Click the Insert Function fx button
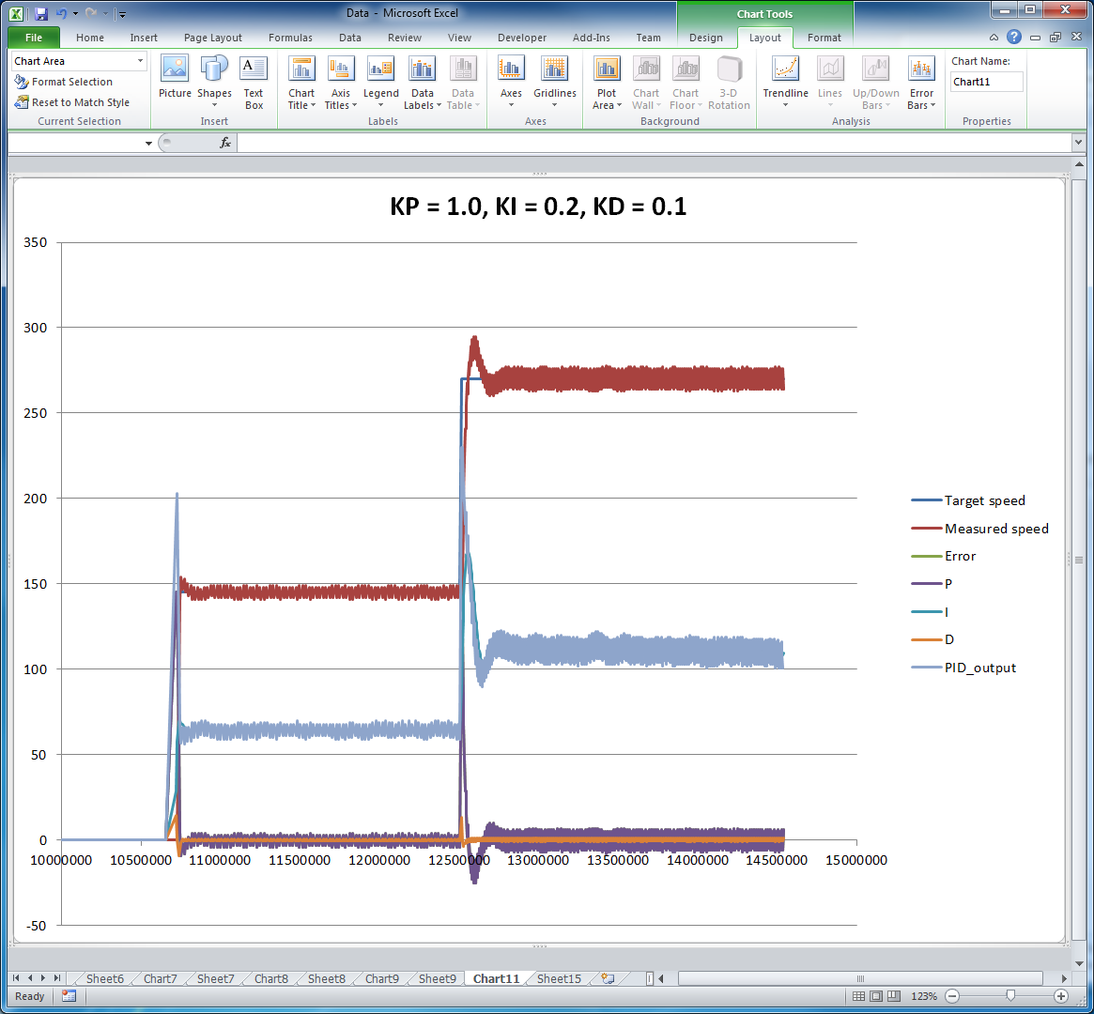Viewport: 1094px width, 1014px height. tap(224, 143)
